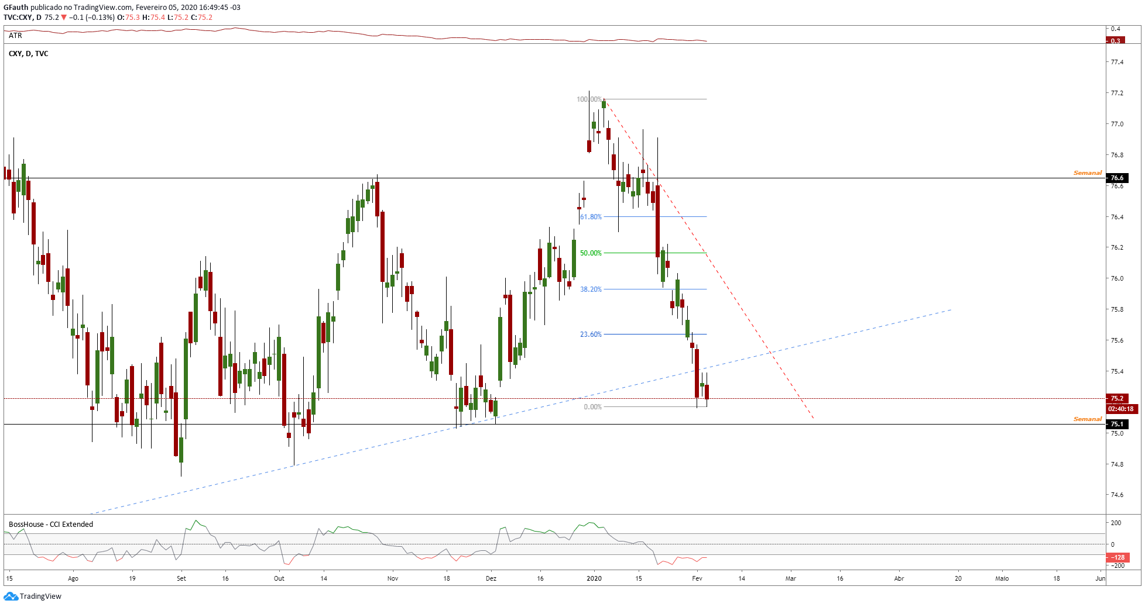Click the 0.4 ATR scale label
The width and height of the screenshot is (1145, 607).
pyautogui.click(x=1116, y=29)
